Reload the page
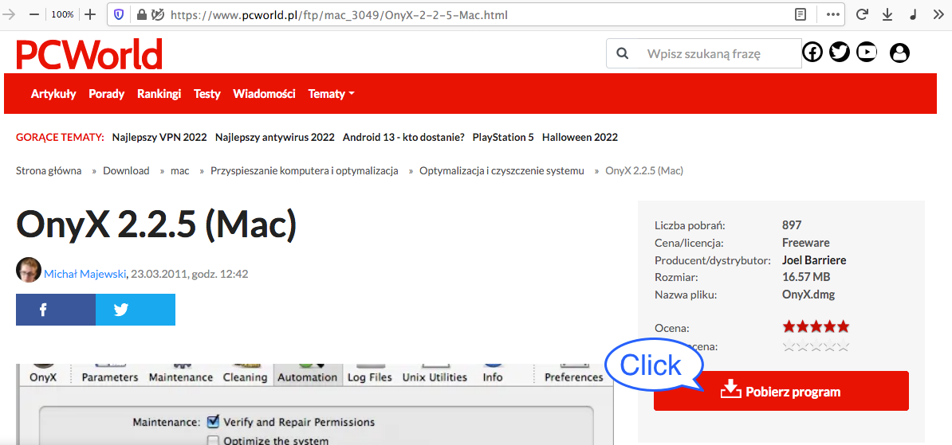952x445 pixels. (862, 14)
